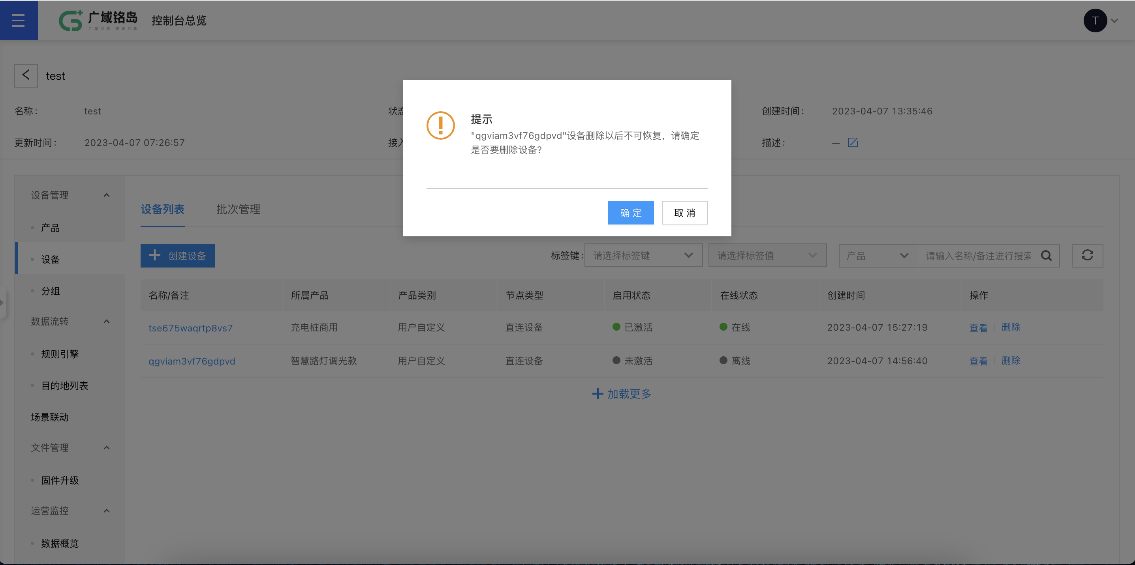Click the 智慧路灯调光款 product cell
1135x565 pixels.
[x=324, y=361]
